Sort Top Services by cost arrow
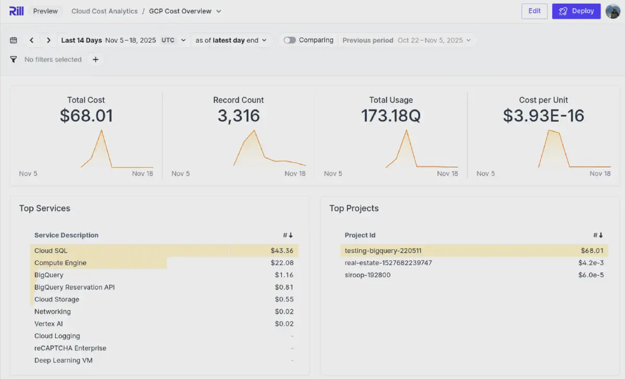 (288, 235)
